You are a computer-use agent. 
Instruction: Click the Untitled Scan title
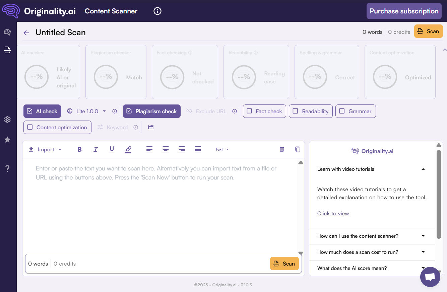(x=61, y=32)
